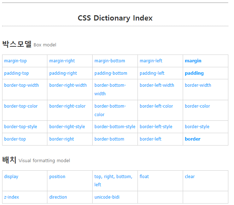234x205 pixels.
Task: Click the border-top-width link
Action: tap(21, 85)
